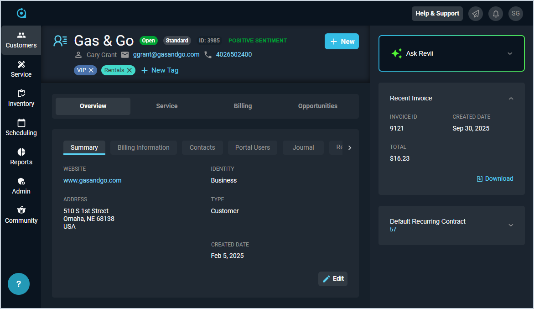Click created date Sep 30, 2025
The height and width of the screenshot is (309, 534).
pyautogui.click(x=471, y=128)
